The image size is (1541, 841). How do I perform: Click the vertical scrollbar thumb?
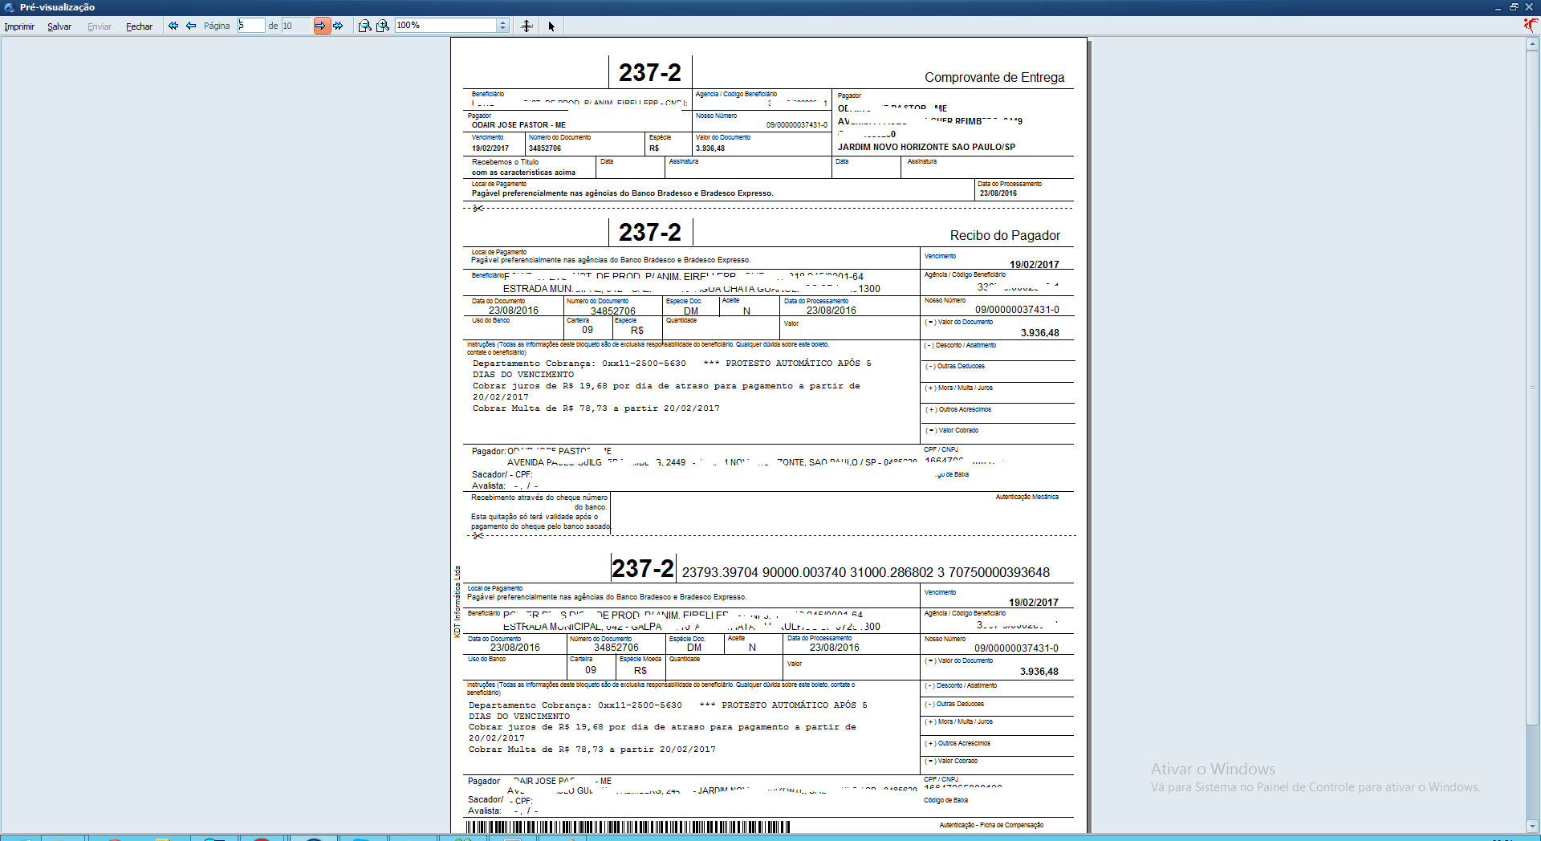pyautogui.click(x=1532, y=388)
